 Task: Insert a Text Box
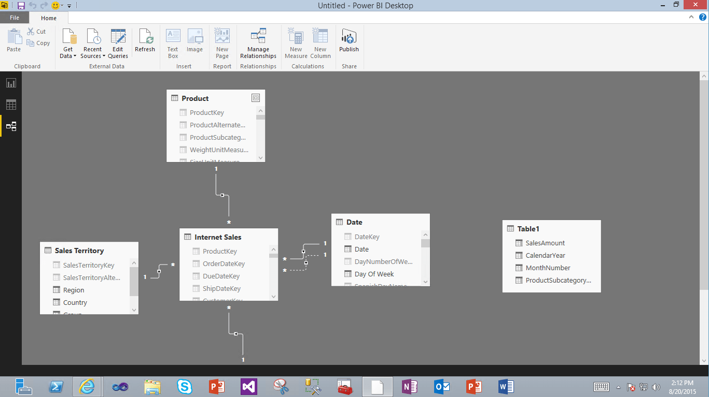[173, 43]
